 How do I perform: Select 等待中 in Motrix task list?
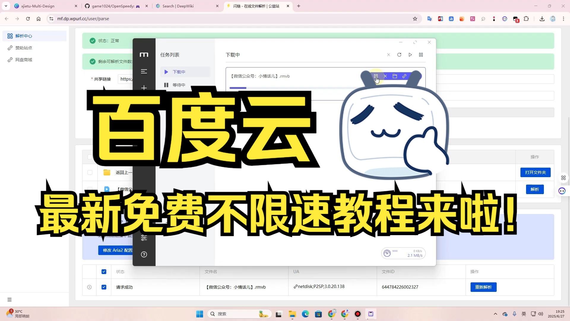point(185,85)
